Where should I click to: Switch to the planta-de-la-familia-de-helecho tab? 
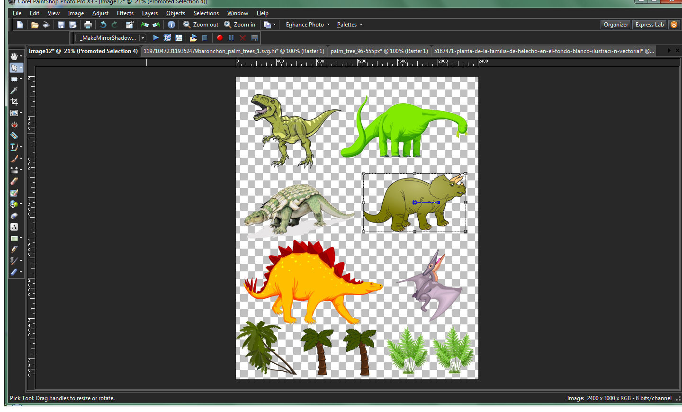544,51
